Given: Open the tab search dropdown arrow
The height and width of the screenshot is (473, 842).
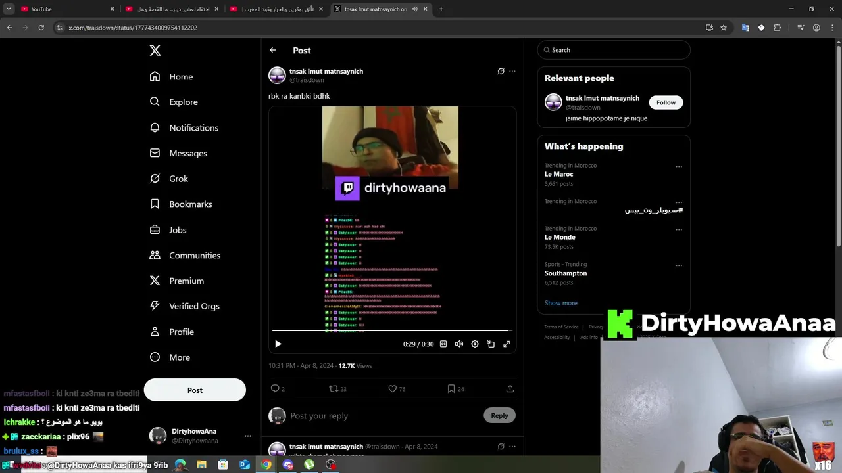Looking at the screenshot, I should (x=9, y=9).
